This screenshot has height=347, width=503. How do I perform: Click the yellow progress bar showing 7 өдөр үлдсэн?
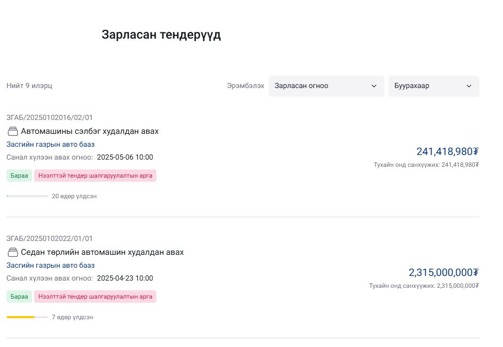coord(27,317)
